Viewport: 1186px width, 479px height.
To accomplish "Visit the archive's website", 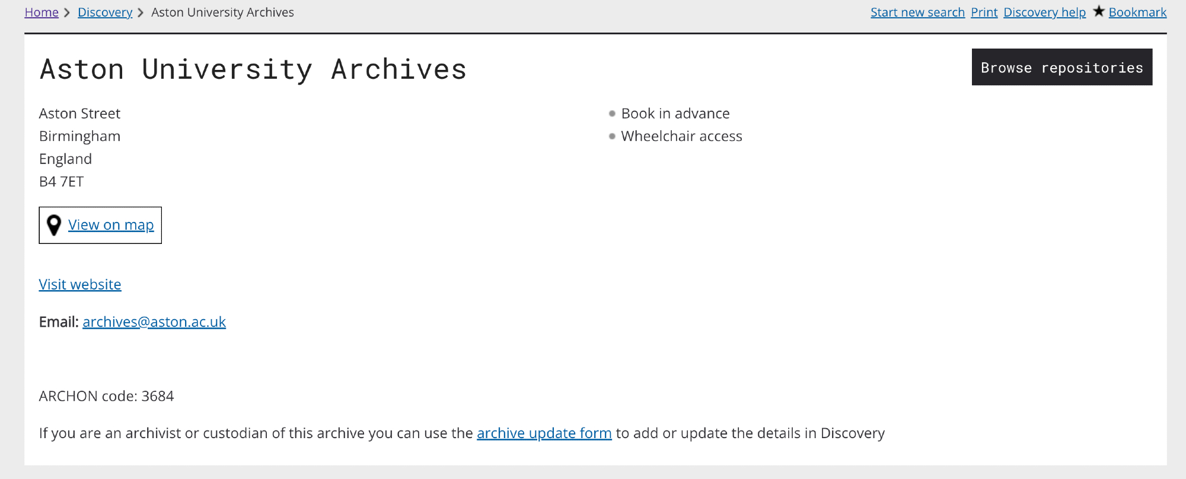I will point(80,285).
